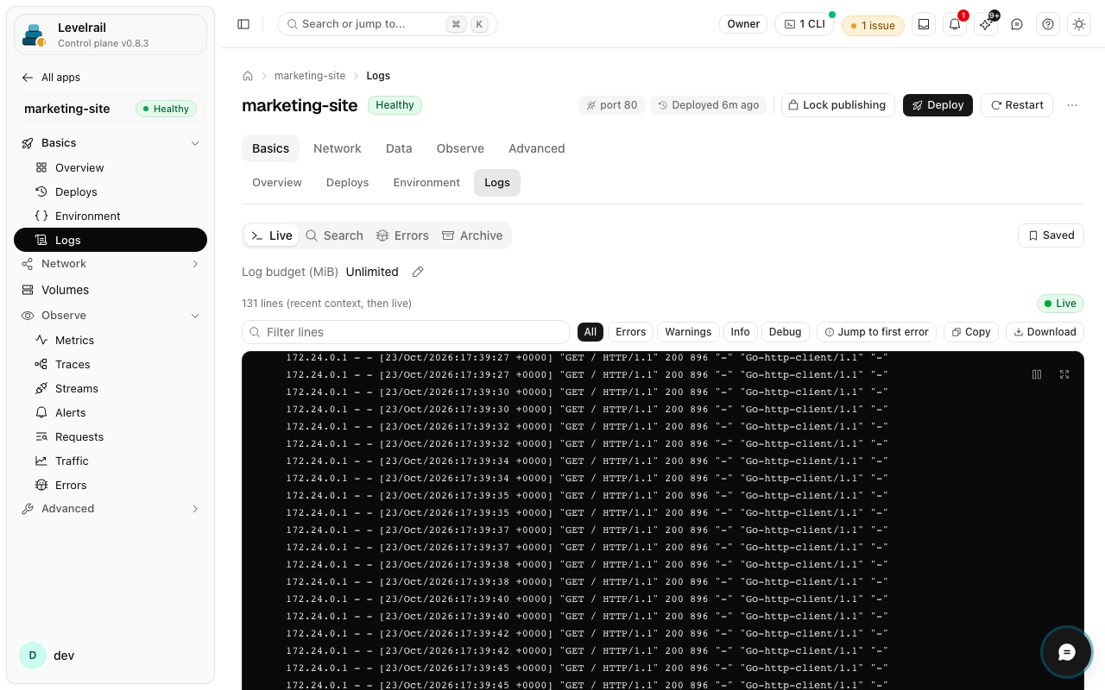Click the Deploy button
This screenshot has height=690, width=1105.
coord(938,105)
